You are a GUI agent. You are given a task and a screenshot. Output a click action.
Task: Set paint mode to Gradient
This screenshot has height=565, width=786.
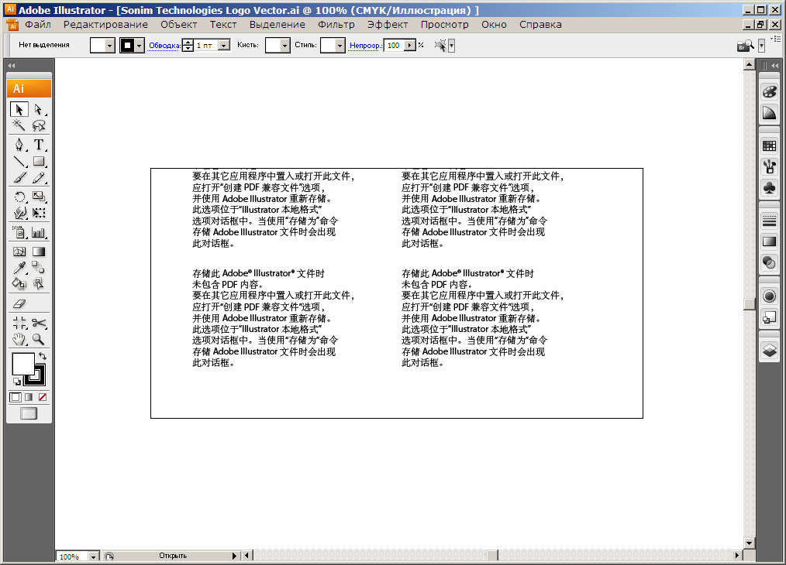click(x=29, y=397)
